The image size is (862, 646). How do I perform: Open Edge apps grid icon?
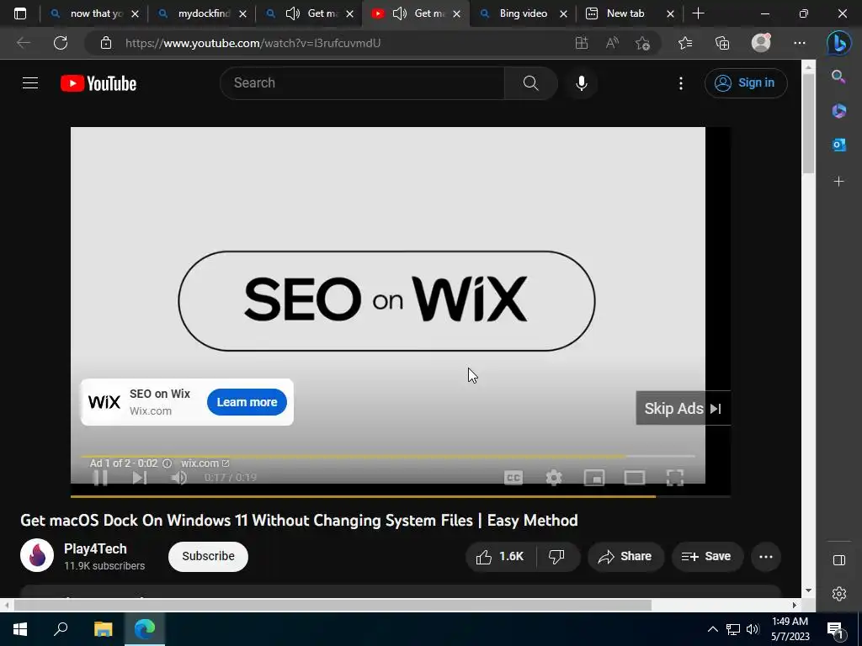(x=582, y=43)
